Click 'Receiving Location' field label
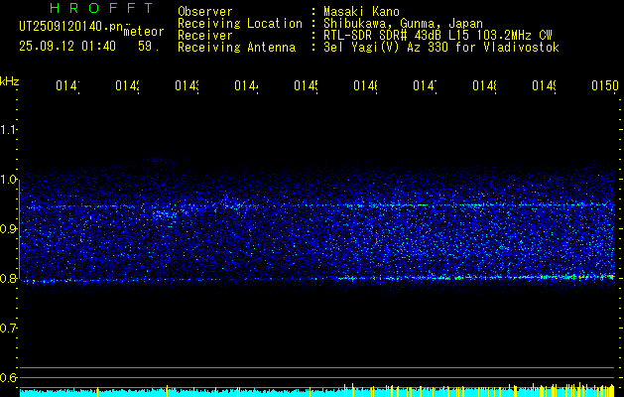Screen dimensions: 624x397 coord(240,24)
